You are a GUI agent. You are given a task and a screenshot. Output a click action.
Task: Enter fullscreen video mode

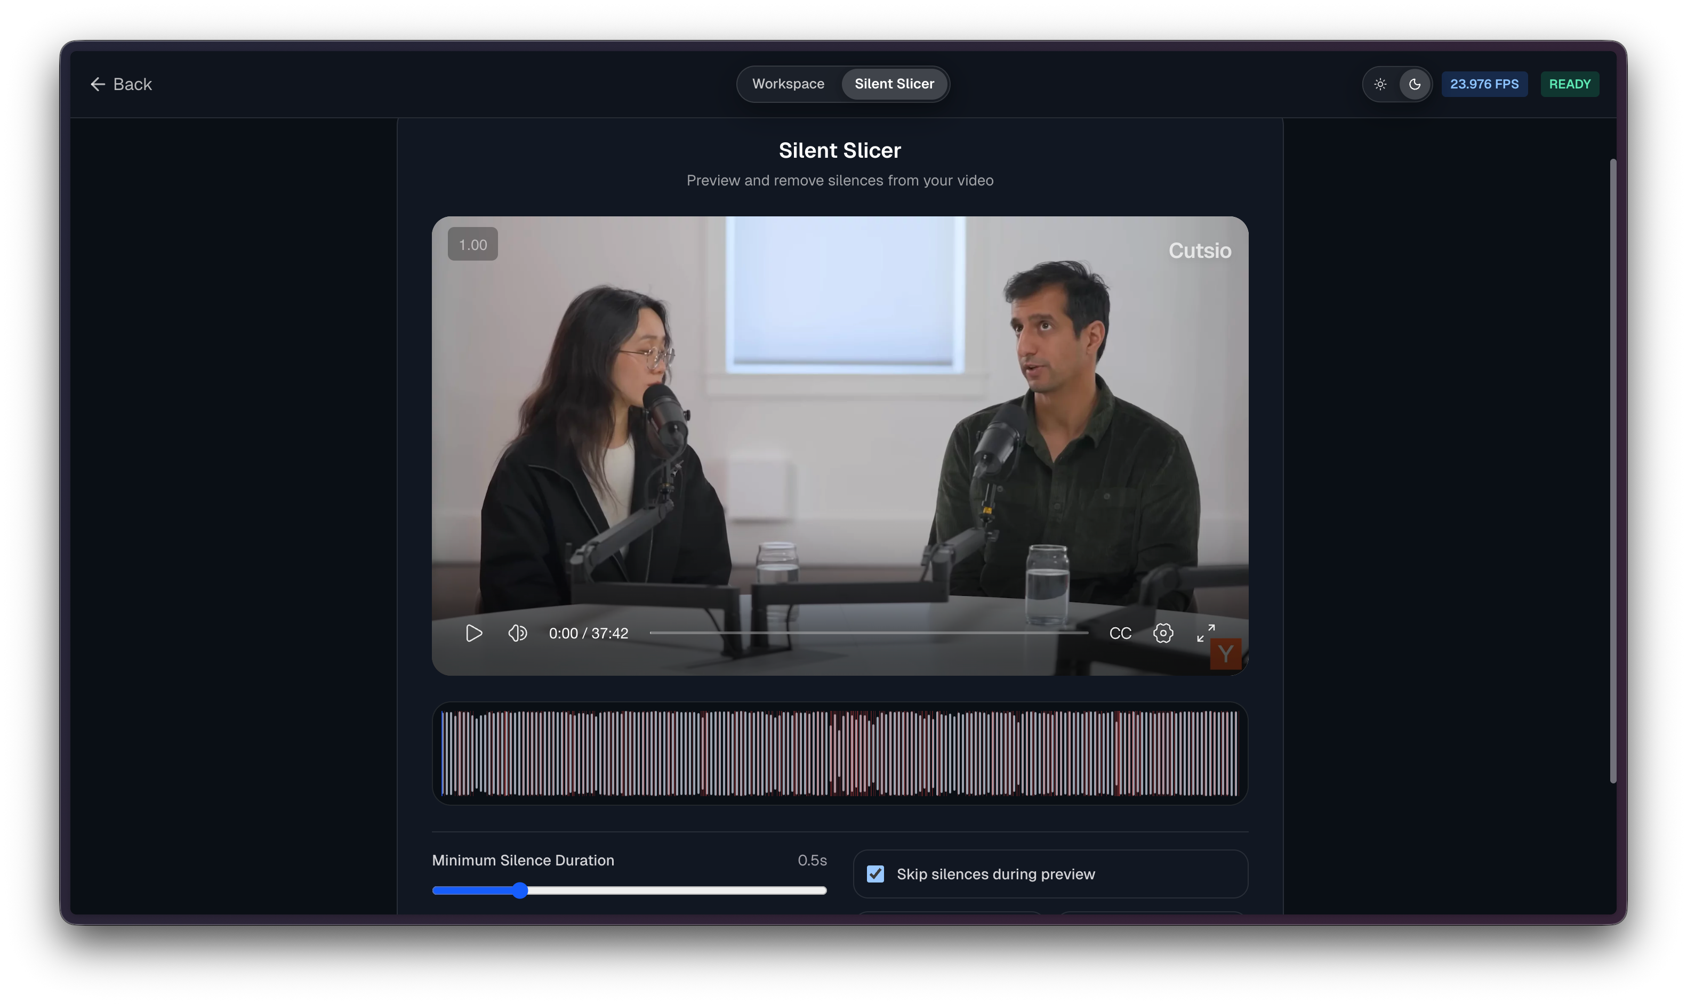coord(1205,633)
